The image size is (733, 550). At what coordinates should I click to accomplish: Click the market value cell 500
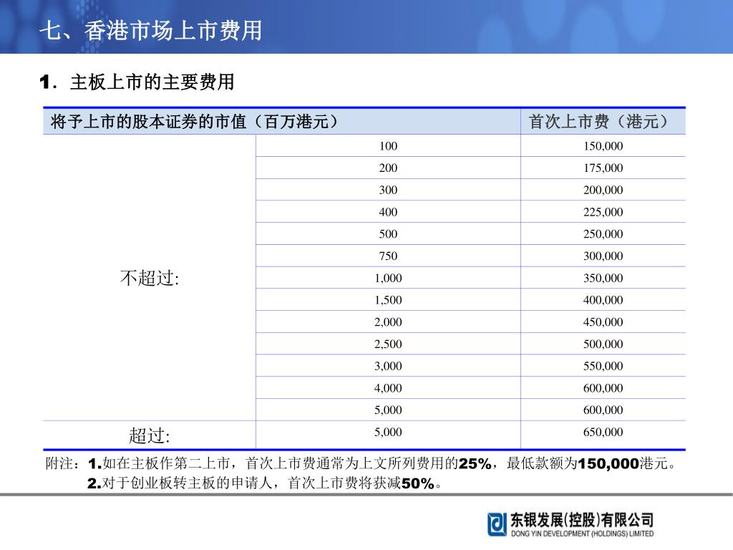(x=388, y=234)
